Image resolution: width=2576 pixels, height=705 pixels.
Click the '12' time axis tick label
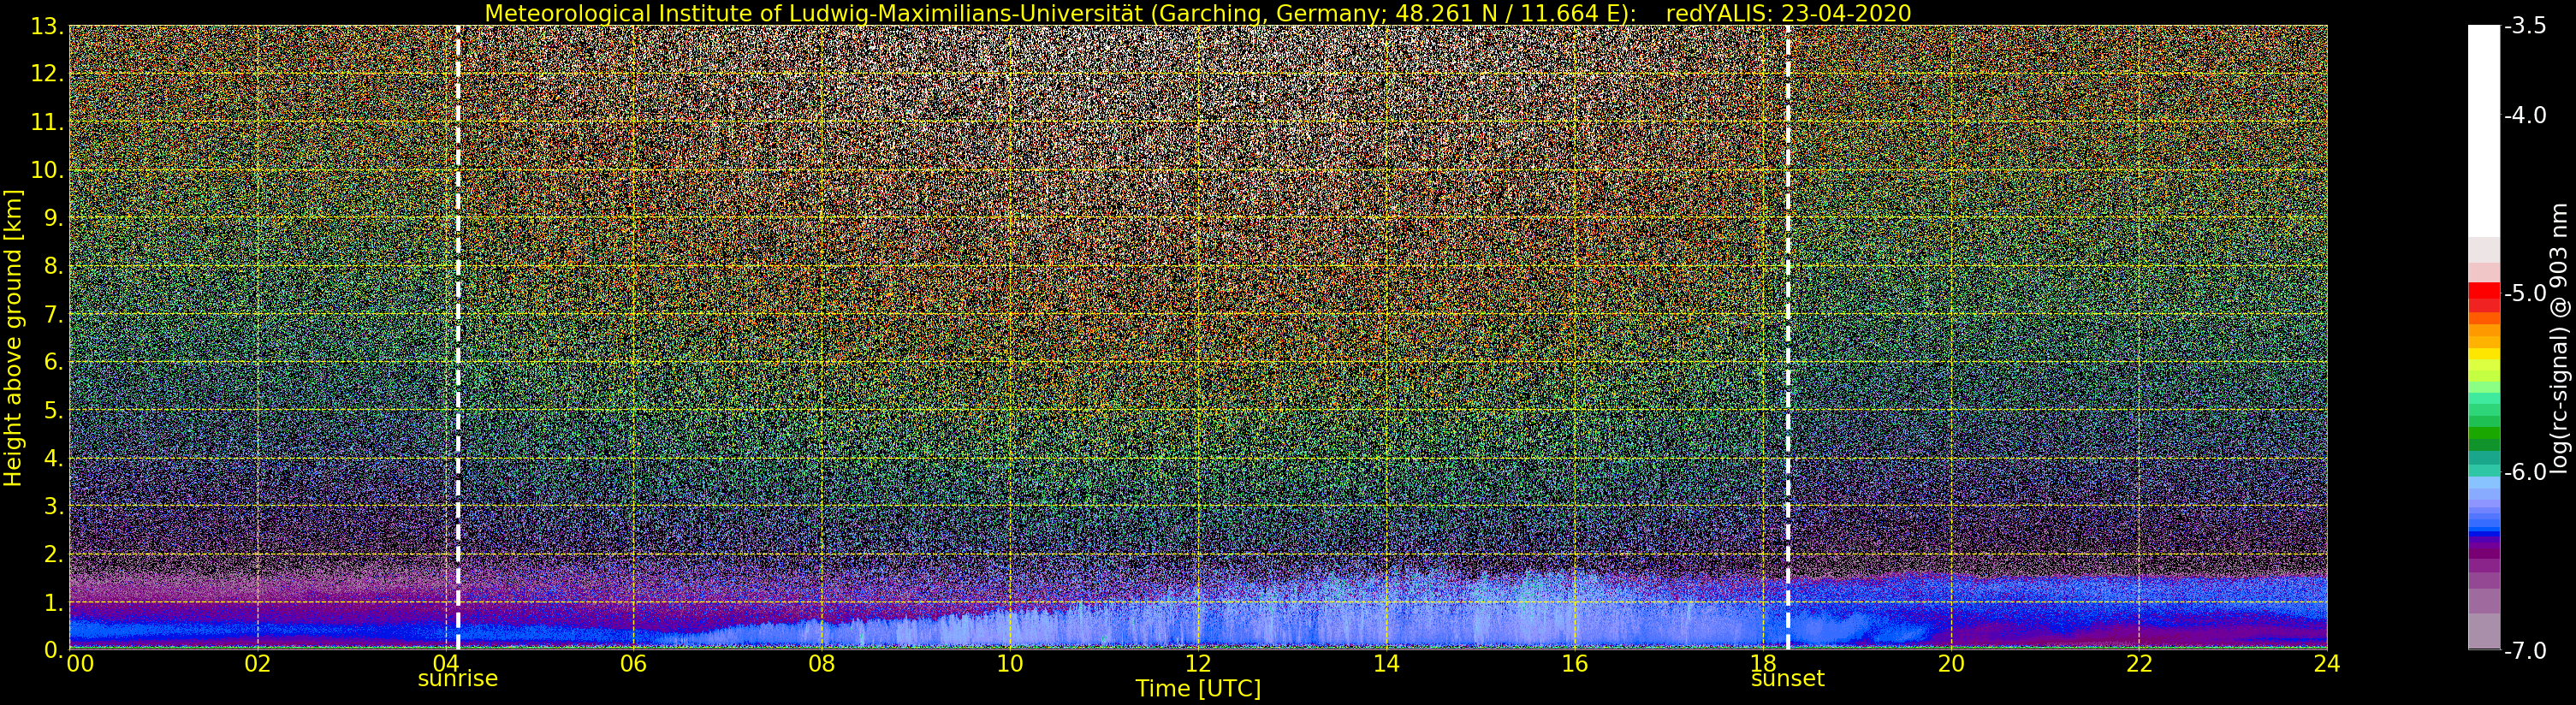[1198, 663]
